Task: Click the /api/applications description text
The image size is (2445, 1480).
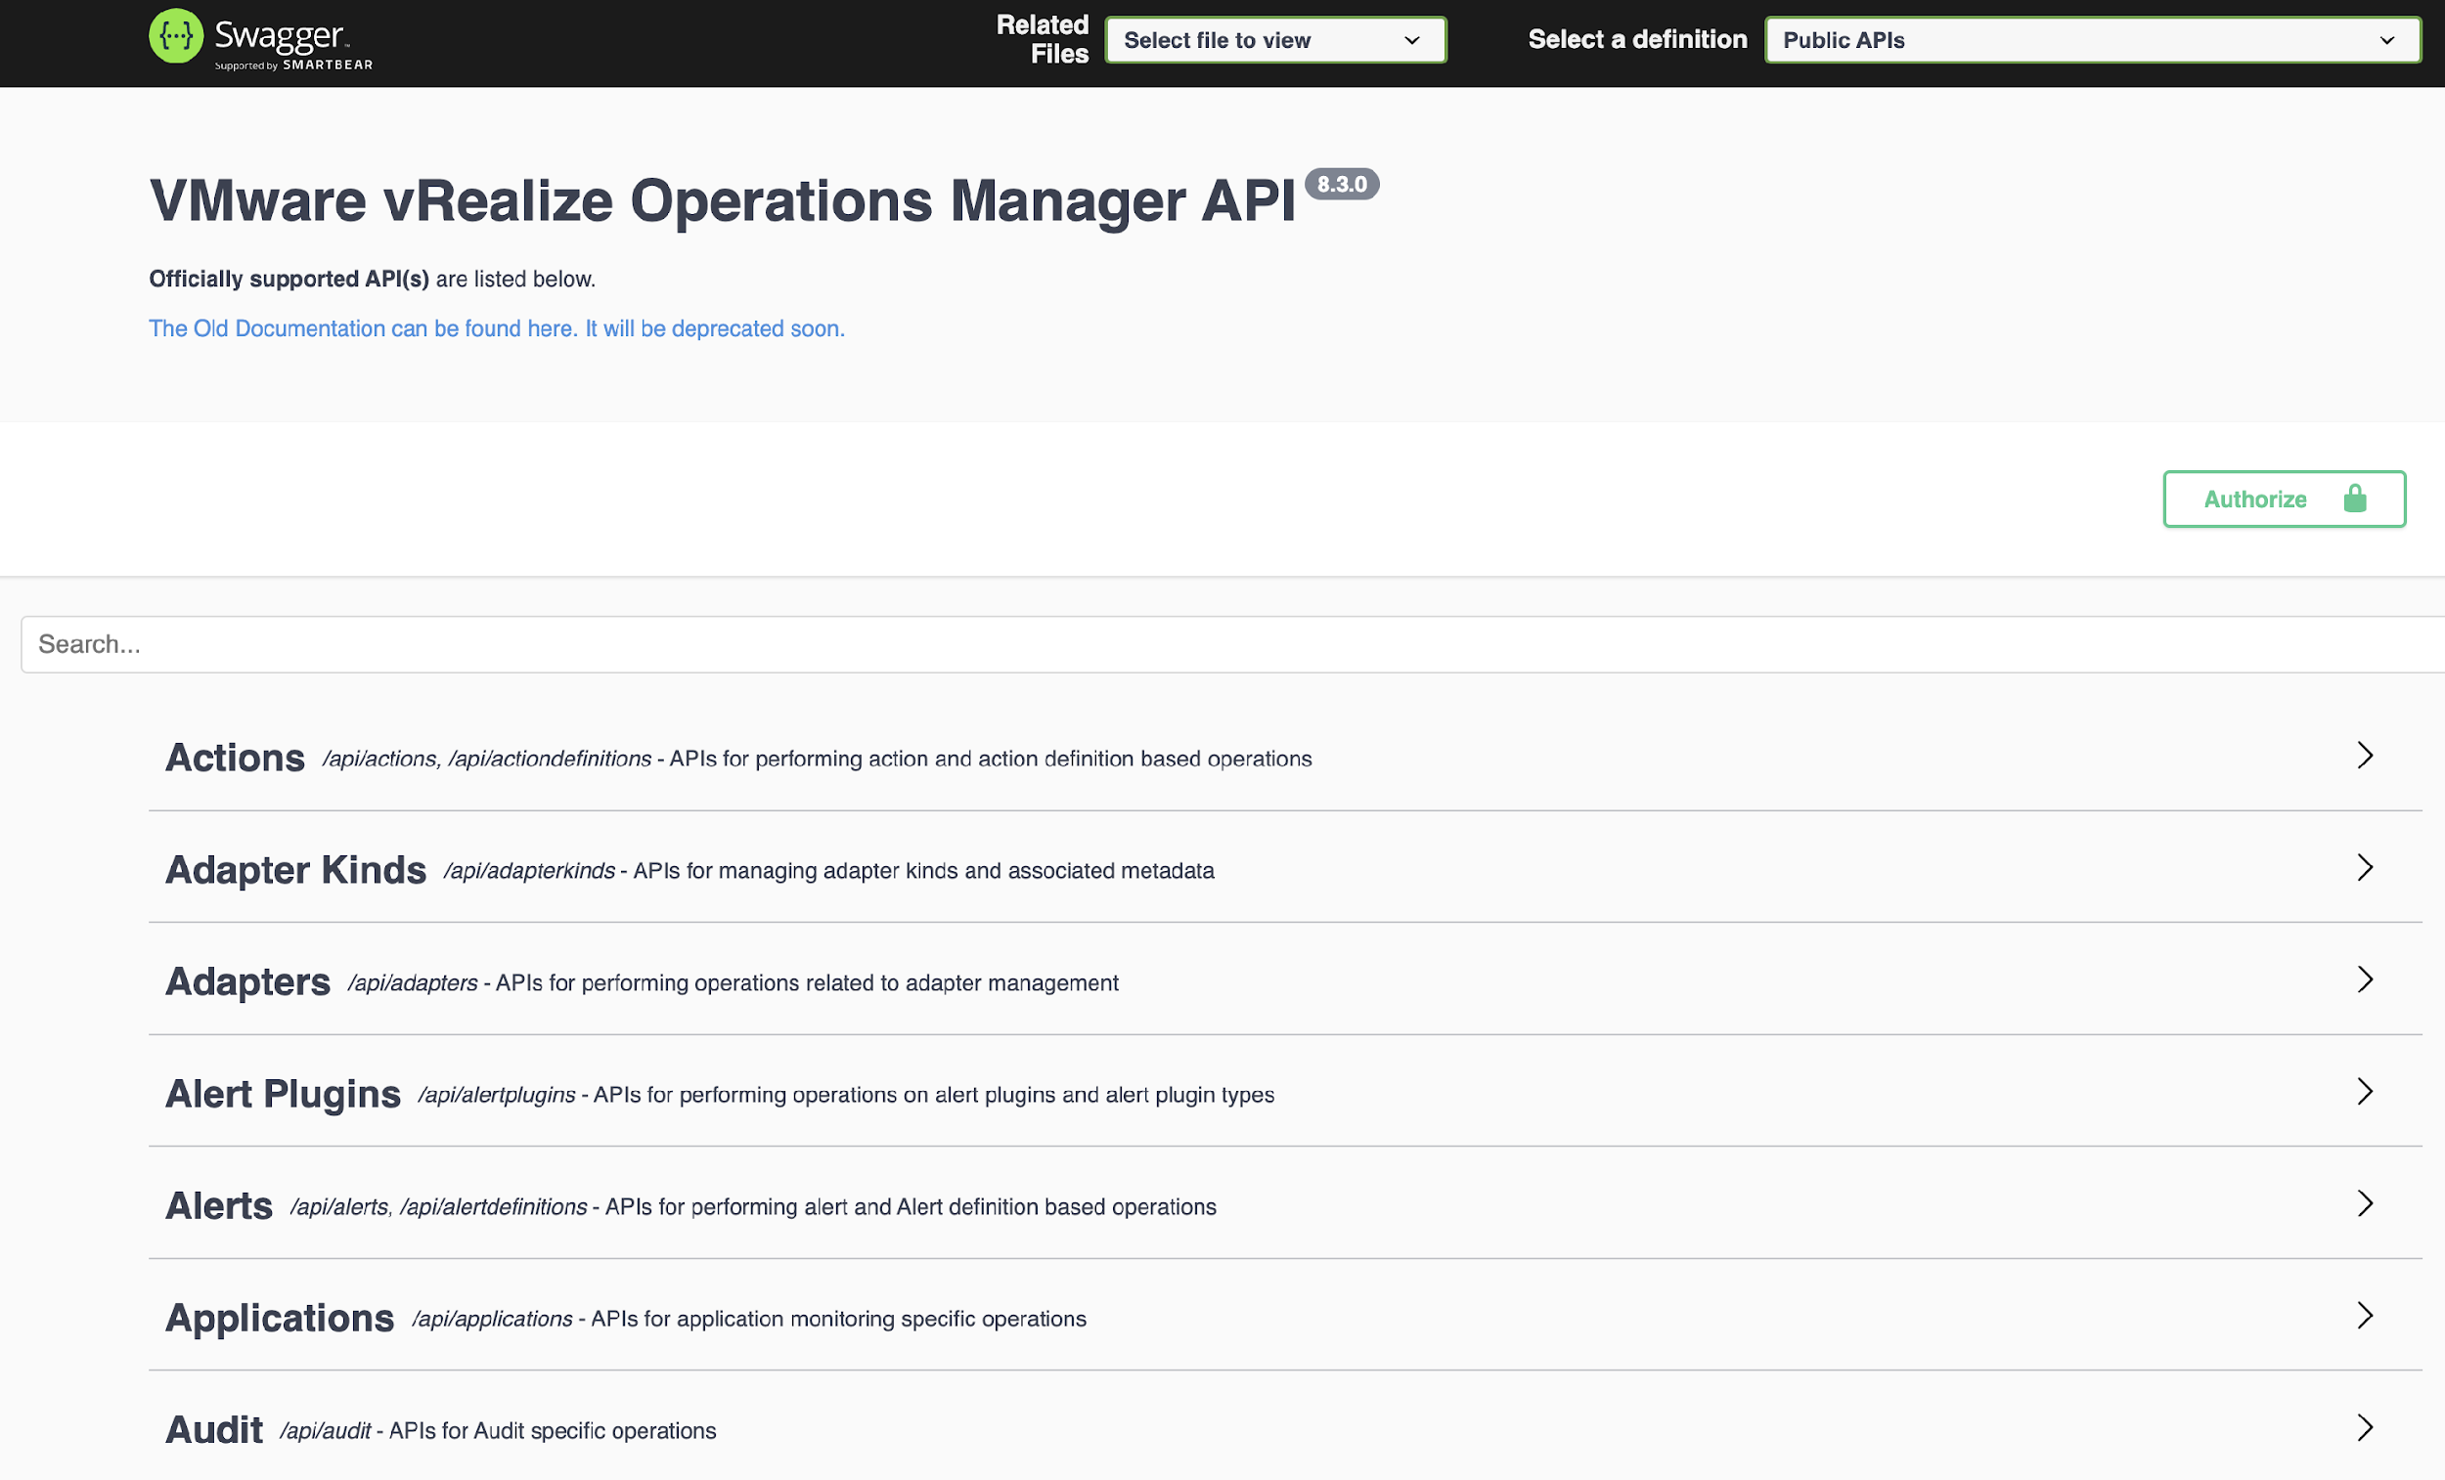Action: (x=749, y=1320)
